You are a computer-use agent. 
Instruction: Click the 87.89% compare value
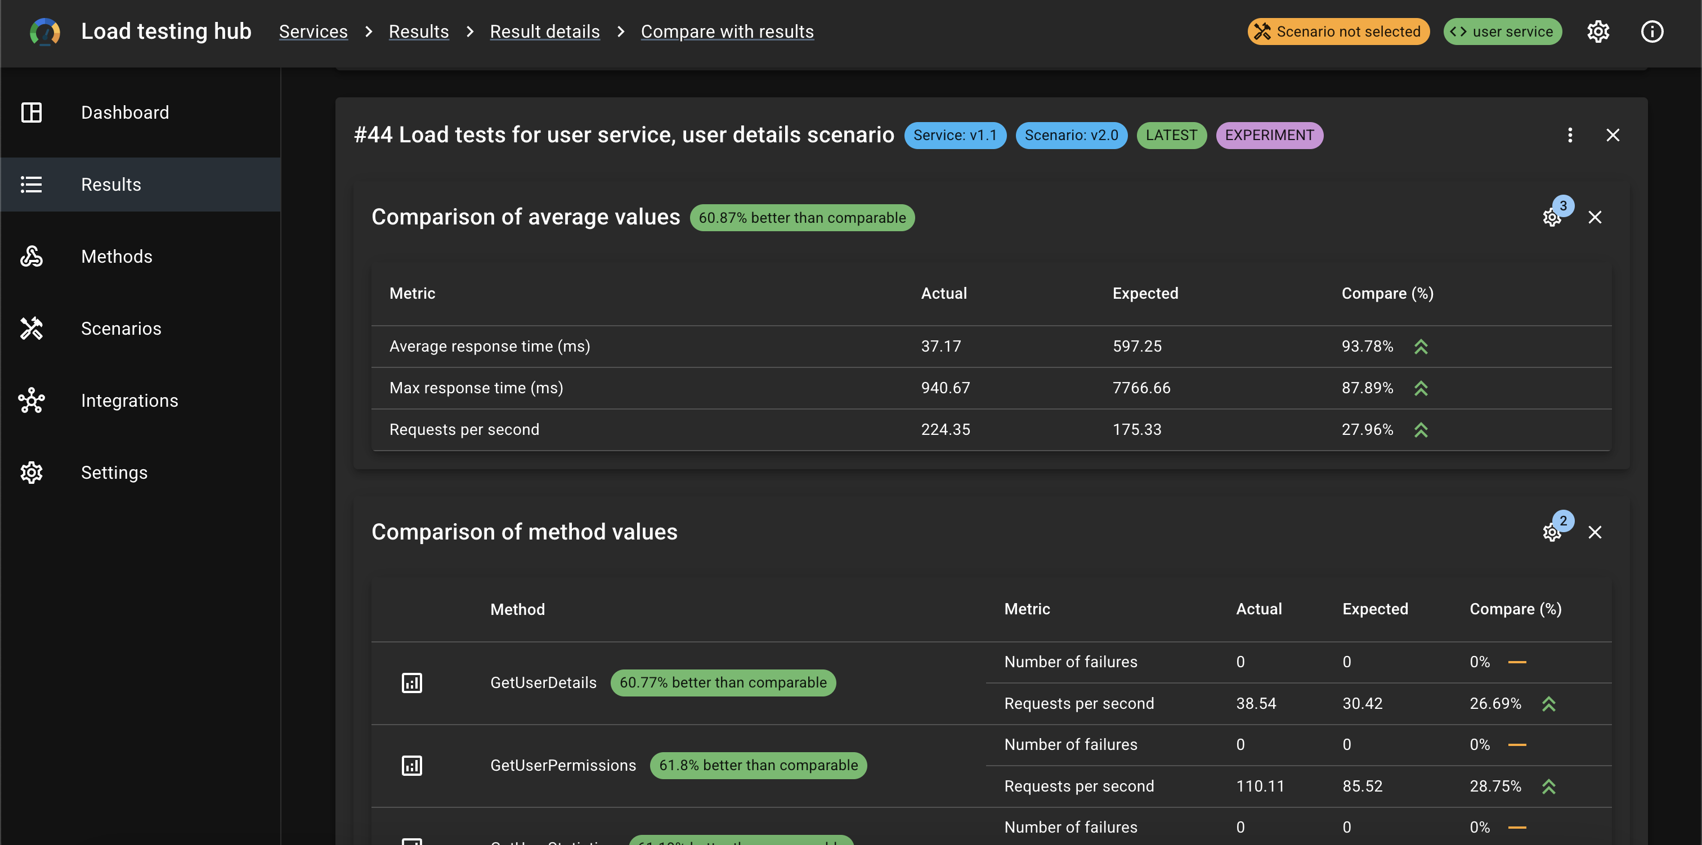point(1367,389)
